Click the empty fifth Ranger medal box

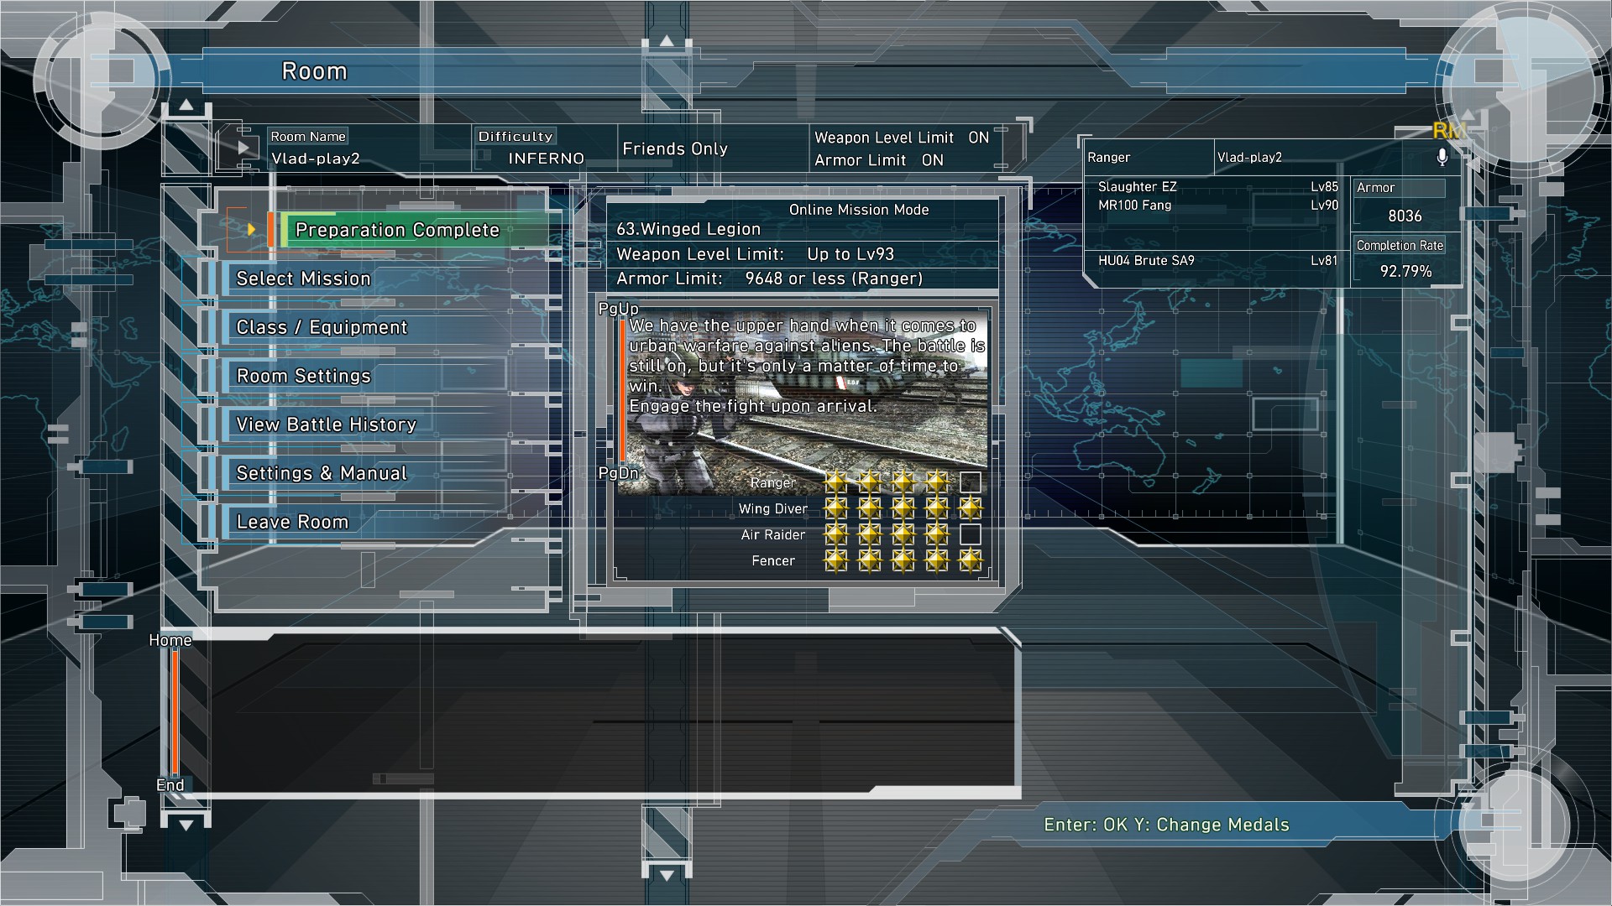[x=970, y=482]
